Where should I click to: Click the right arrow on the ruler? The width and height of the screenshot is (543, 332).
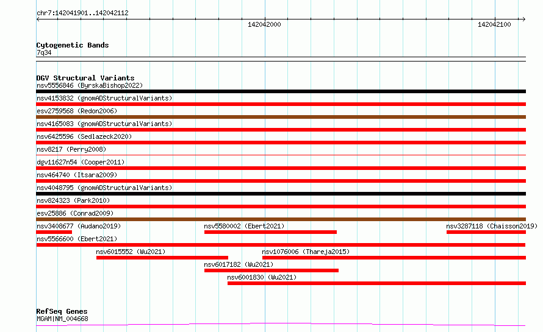tap(523, 19)
